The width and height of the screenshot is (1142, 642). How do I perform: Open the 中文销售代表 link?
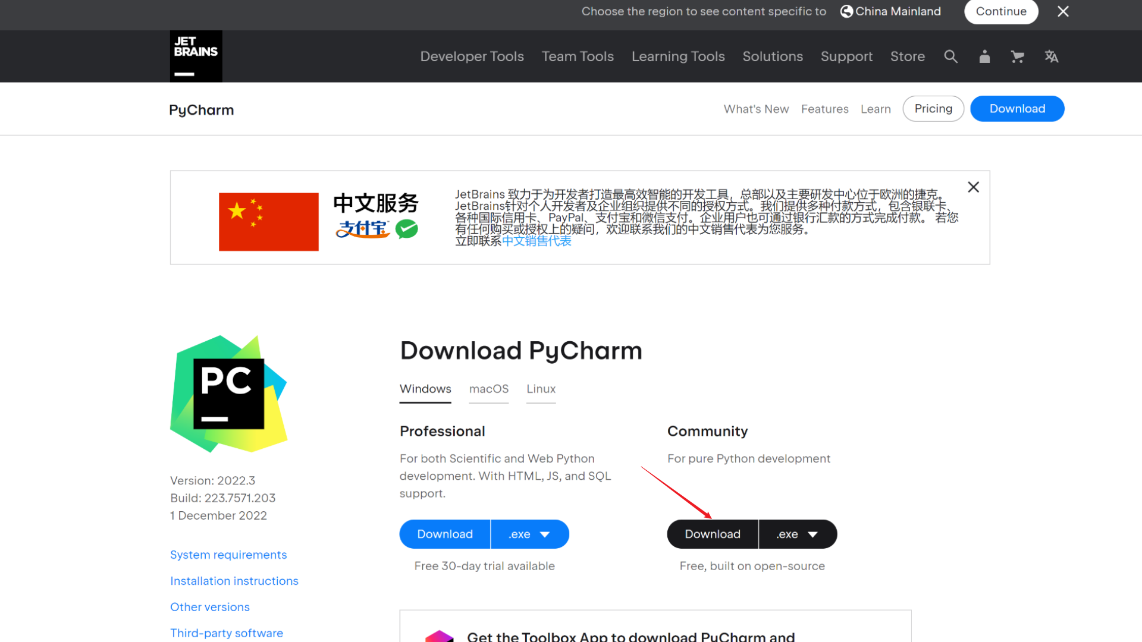[x=536, y=241]
